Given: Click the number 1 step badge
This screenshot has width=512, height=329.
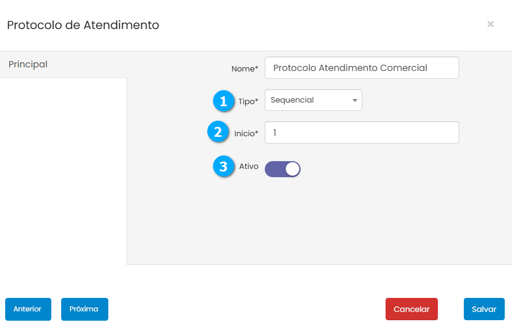Looking at the screenshot, I should [x=223, y=101].
